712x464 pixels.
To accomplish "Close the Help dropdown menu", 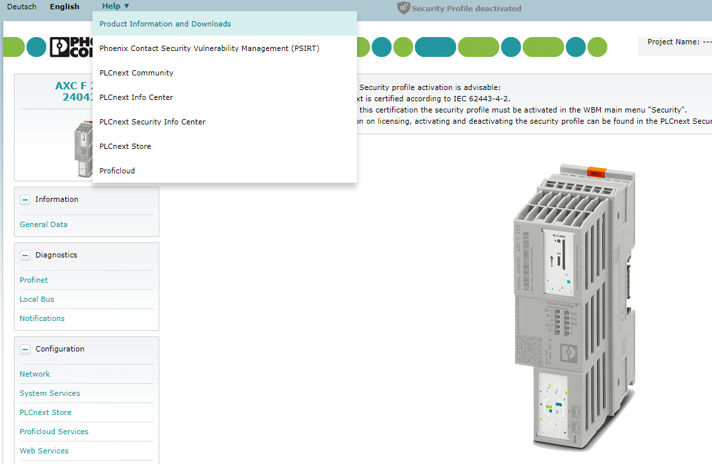I will coord(115,6).
